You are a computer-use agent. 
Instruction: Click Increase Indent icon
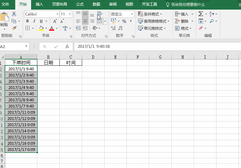pos(85,28)
